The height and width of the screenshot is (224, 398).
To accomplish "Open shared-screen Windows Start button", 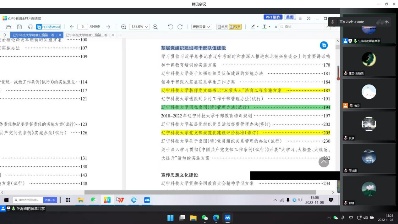I will (6, 200).
